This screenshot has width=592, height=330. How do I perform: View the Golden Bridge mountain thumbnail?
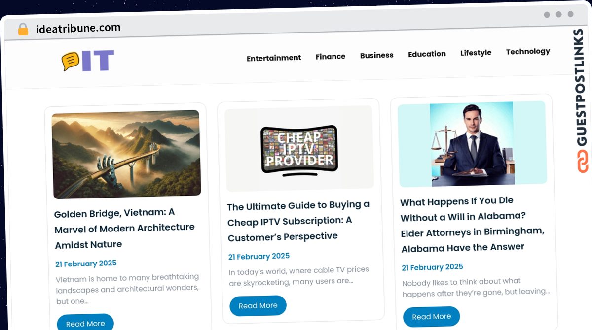click(x=126, y=154)
